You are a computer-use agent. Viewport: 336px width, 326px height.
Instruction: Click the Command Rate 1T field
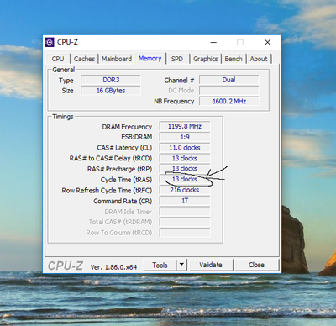(185, 201)
